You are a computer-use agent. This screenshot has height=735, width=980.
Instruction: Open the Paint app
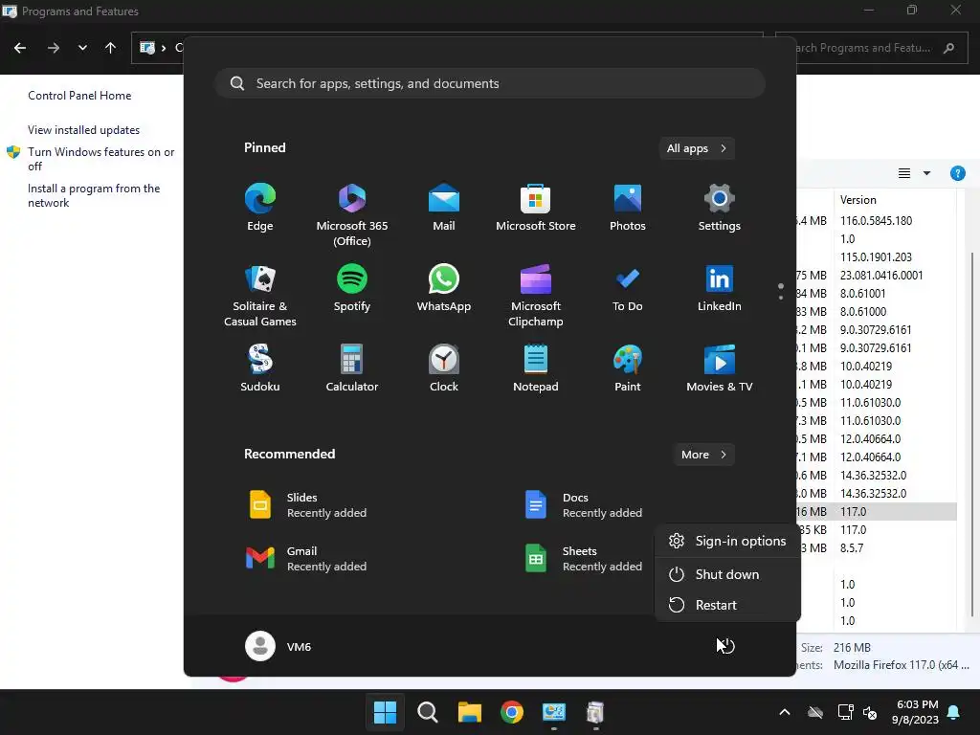pos(628,368)
